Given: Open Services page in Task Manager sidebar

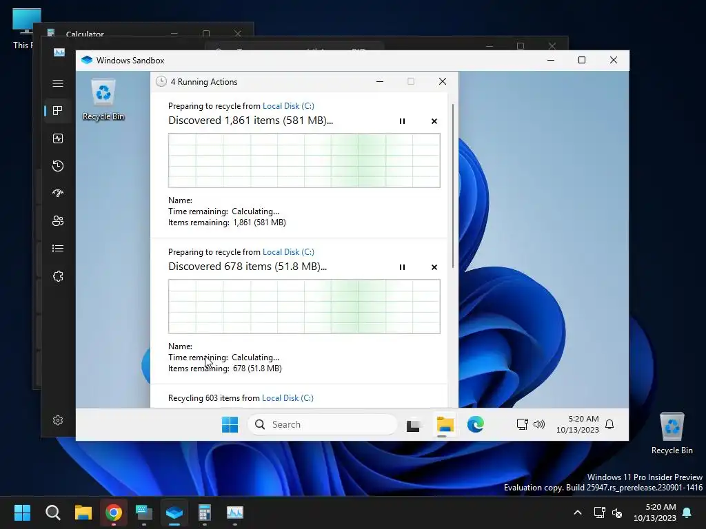Looking at the screenshot, I should (x=58, y=276).
